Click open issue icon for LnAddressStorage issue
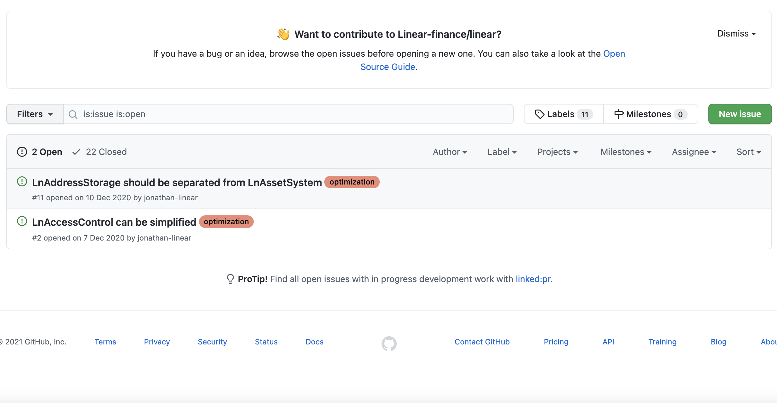 pyautogui.click(x=22, y=182)
